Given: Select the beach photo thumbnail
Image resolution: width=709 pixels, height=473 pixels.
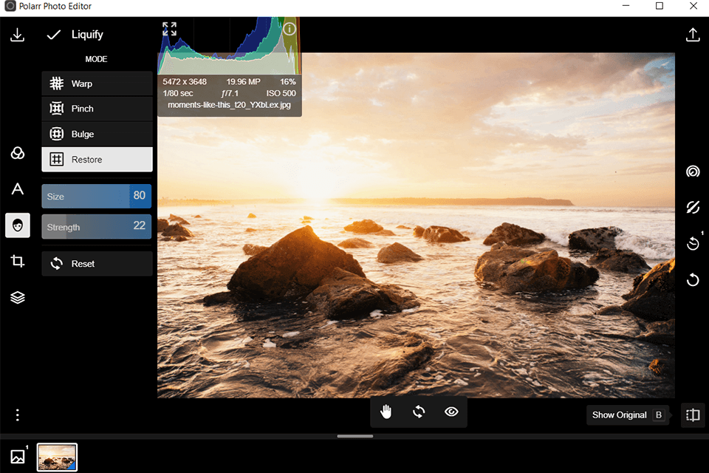Looking at the screenshot, I should pos(57,457).
